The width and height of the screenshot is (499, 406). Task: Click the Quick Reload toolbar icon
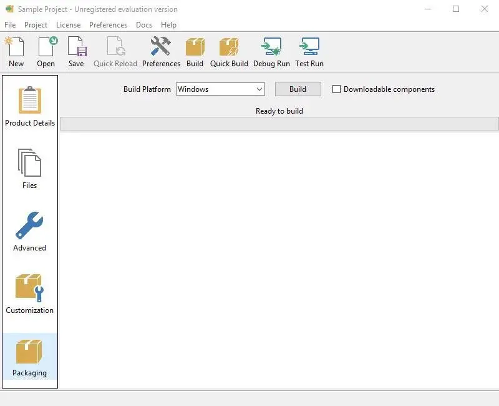[x=115, y=52]
